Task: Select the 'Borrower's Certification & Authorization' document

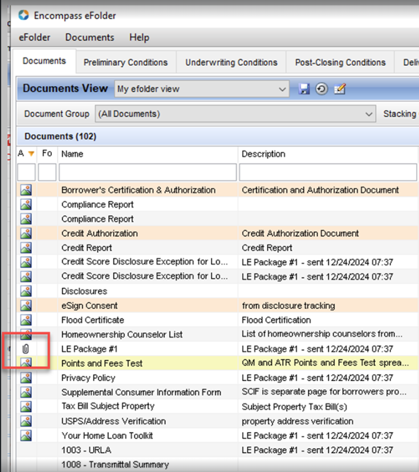Action: [139, 190]
